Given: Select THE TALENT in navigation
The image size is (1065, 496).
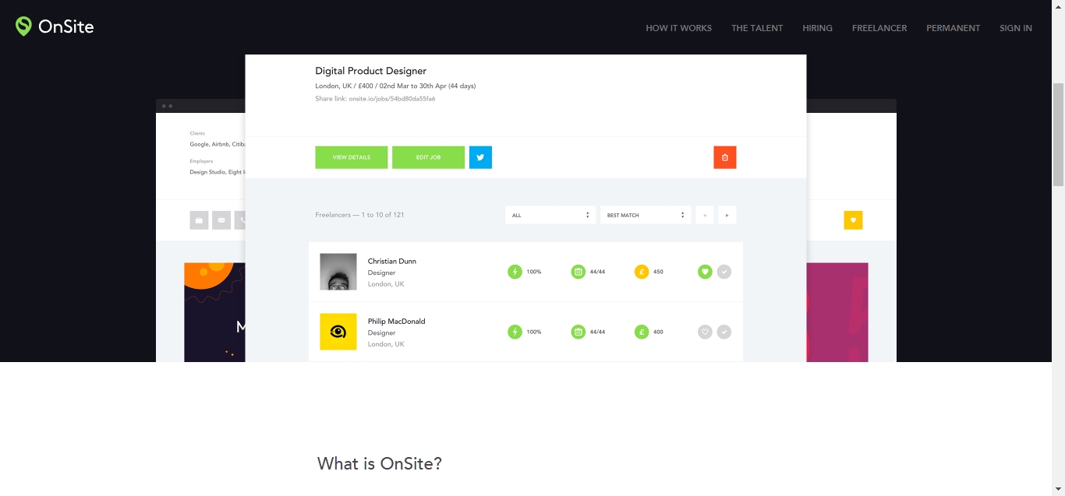Looking at the screenshot, I should coord(756,28).
